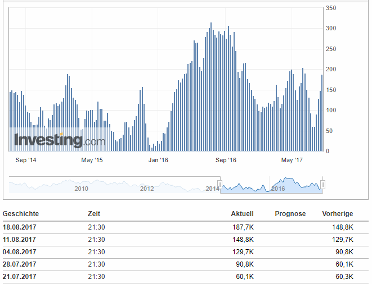Click the 187,7K actual value
This screenshot has width=372, height=284.
[243, 228]
